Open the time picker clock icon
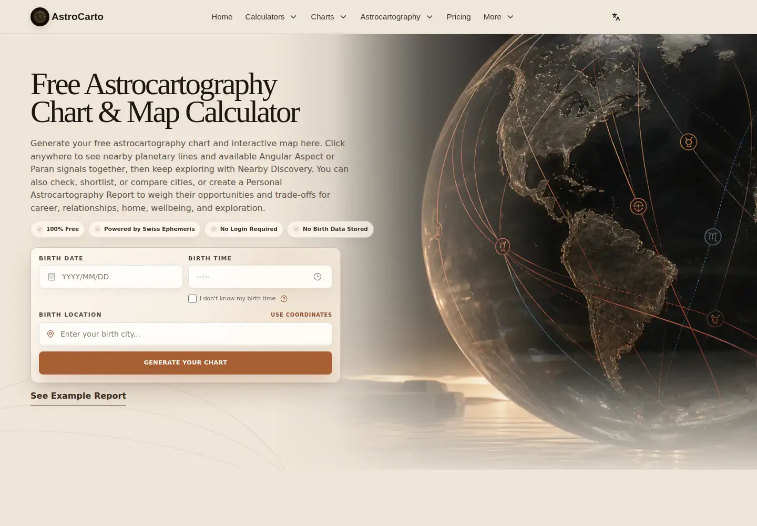 [x=318, y=277]
